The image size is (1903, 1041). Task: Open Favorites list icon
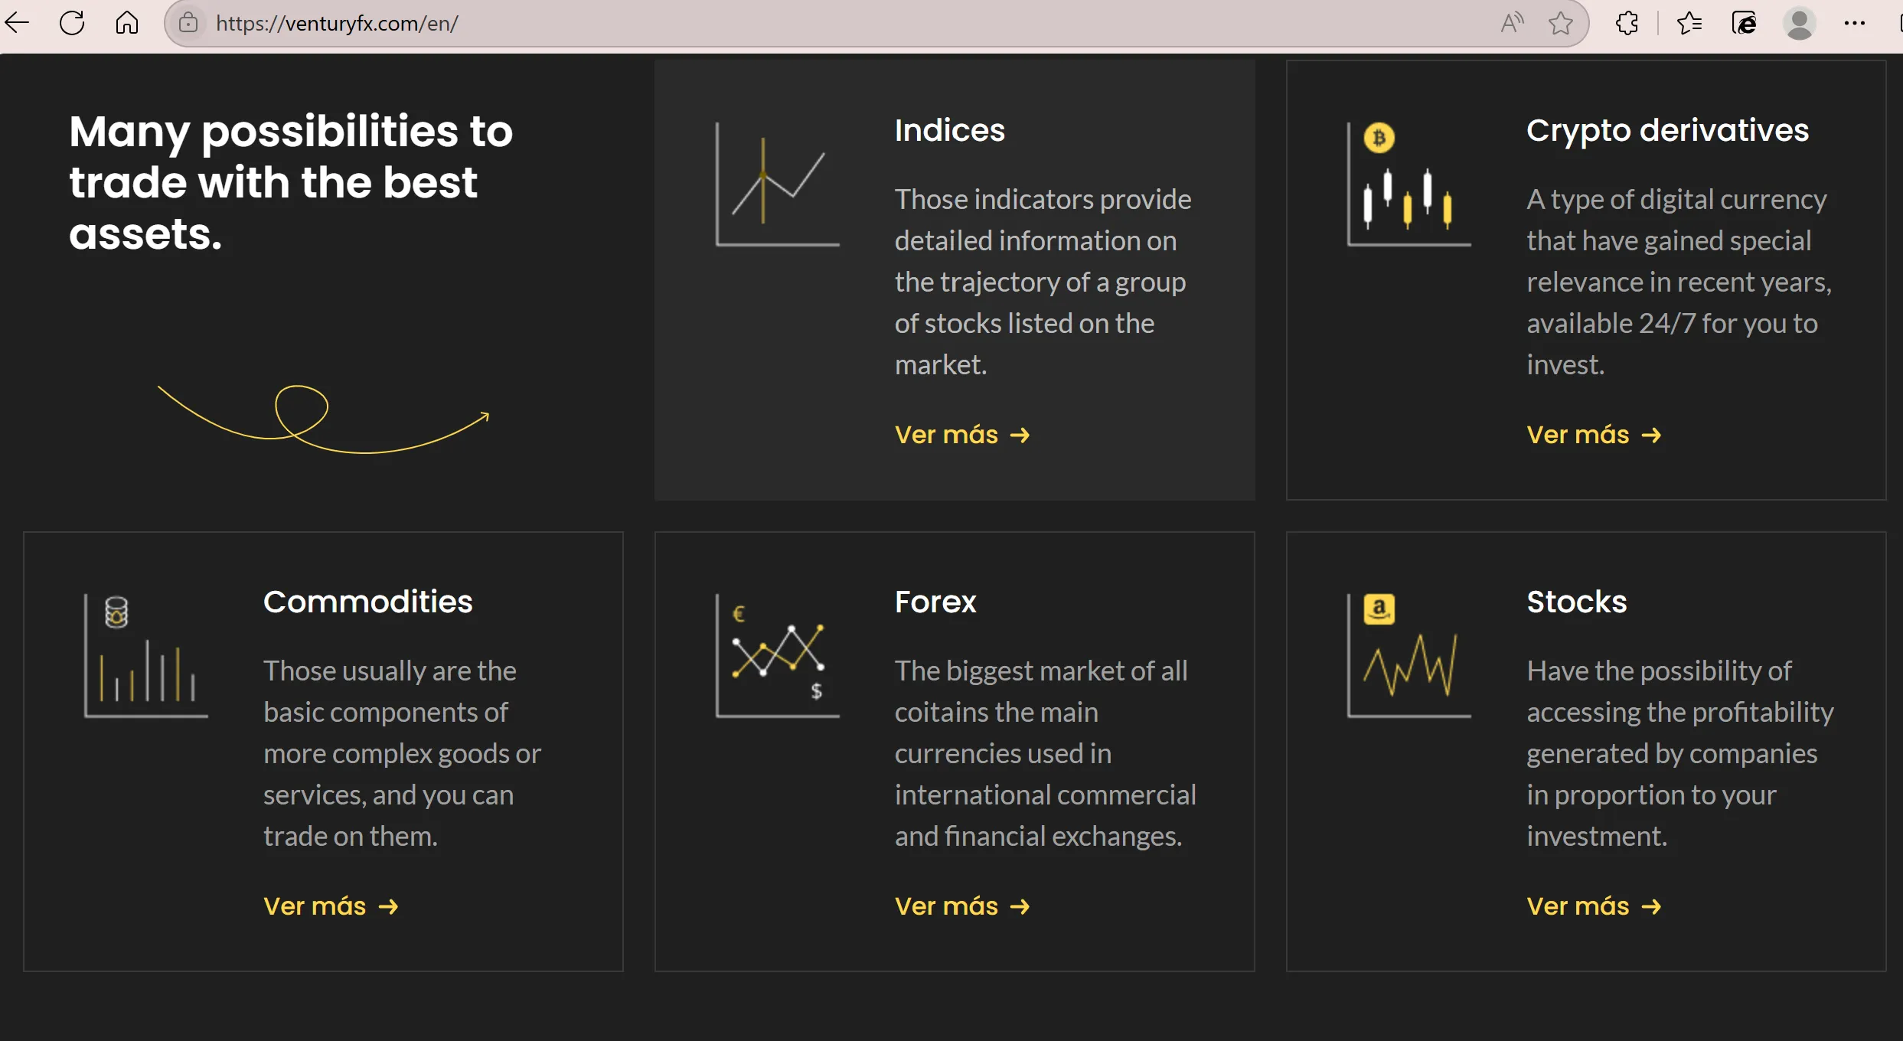[x=1689, y=23]
